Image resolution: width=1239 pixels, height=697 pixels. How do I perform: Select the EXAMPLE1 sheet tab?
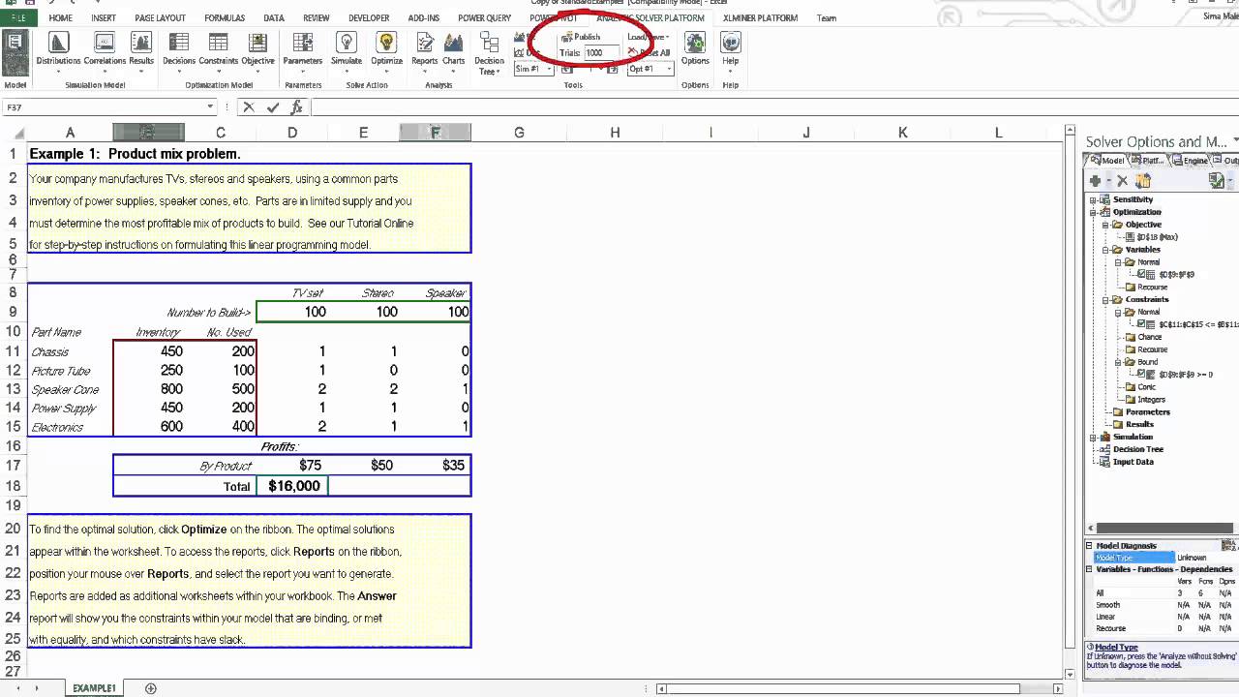(94, 688)
